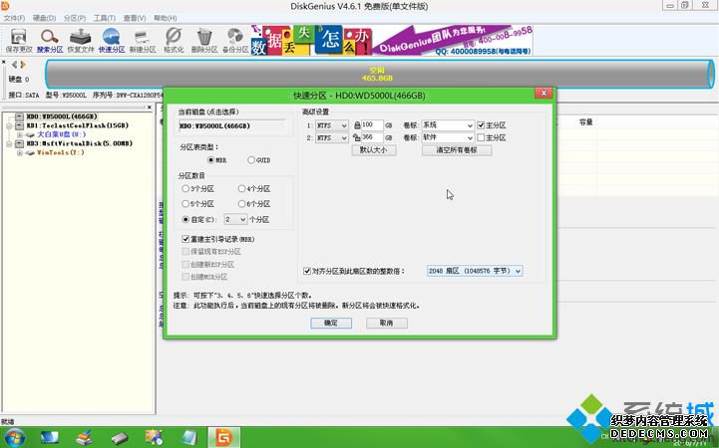Choose the 5个分区 option
Viewport: 719px width, 448px height.
tap(185, 204)
